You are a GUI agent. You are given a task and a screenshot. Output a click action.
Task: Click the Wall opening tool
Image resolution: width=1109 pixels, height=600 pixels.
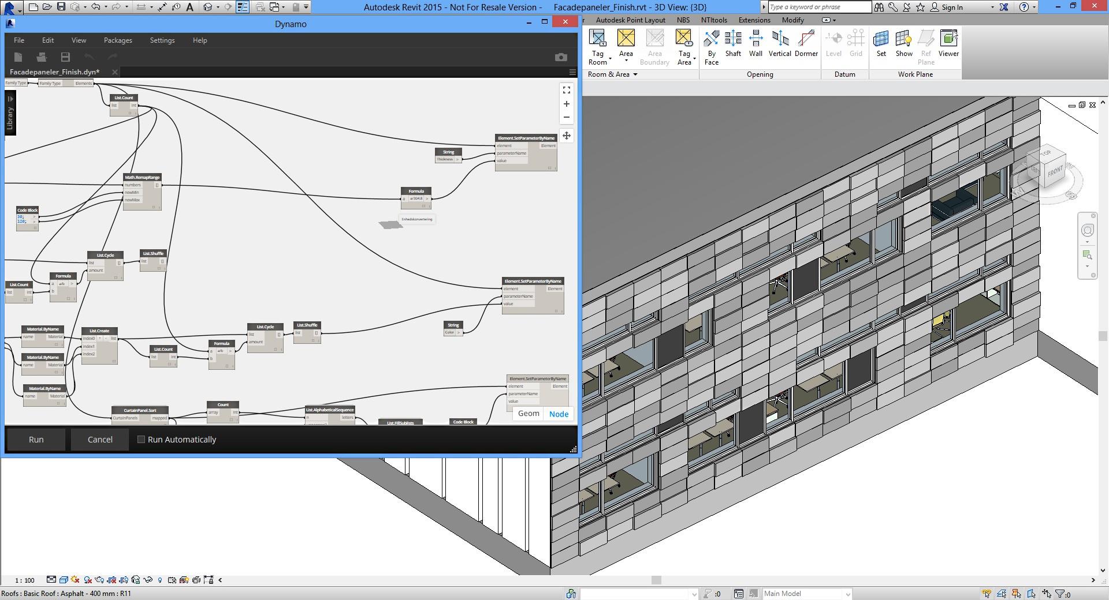click(x=756, y=44)
